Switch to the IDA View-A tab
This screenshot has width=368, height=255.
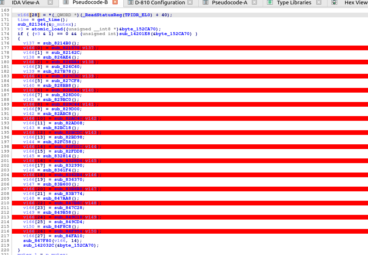click(x=26, y=3)
